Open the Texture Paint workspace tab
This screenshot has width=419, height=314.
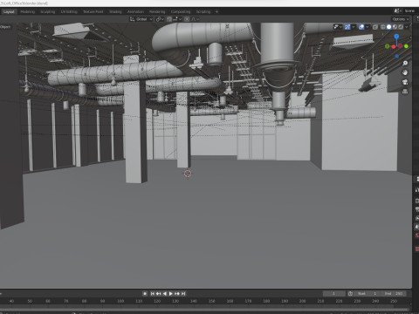[x=93, y=11]
